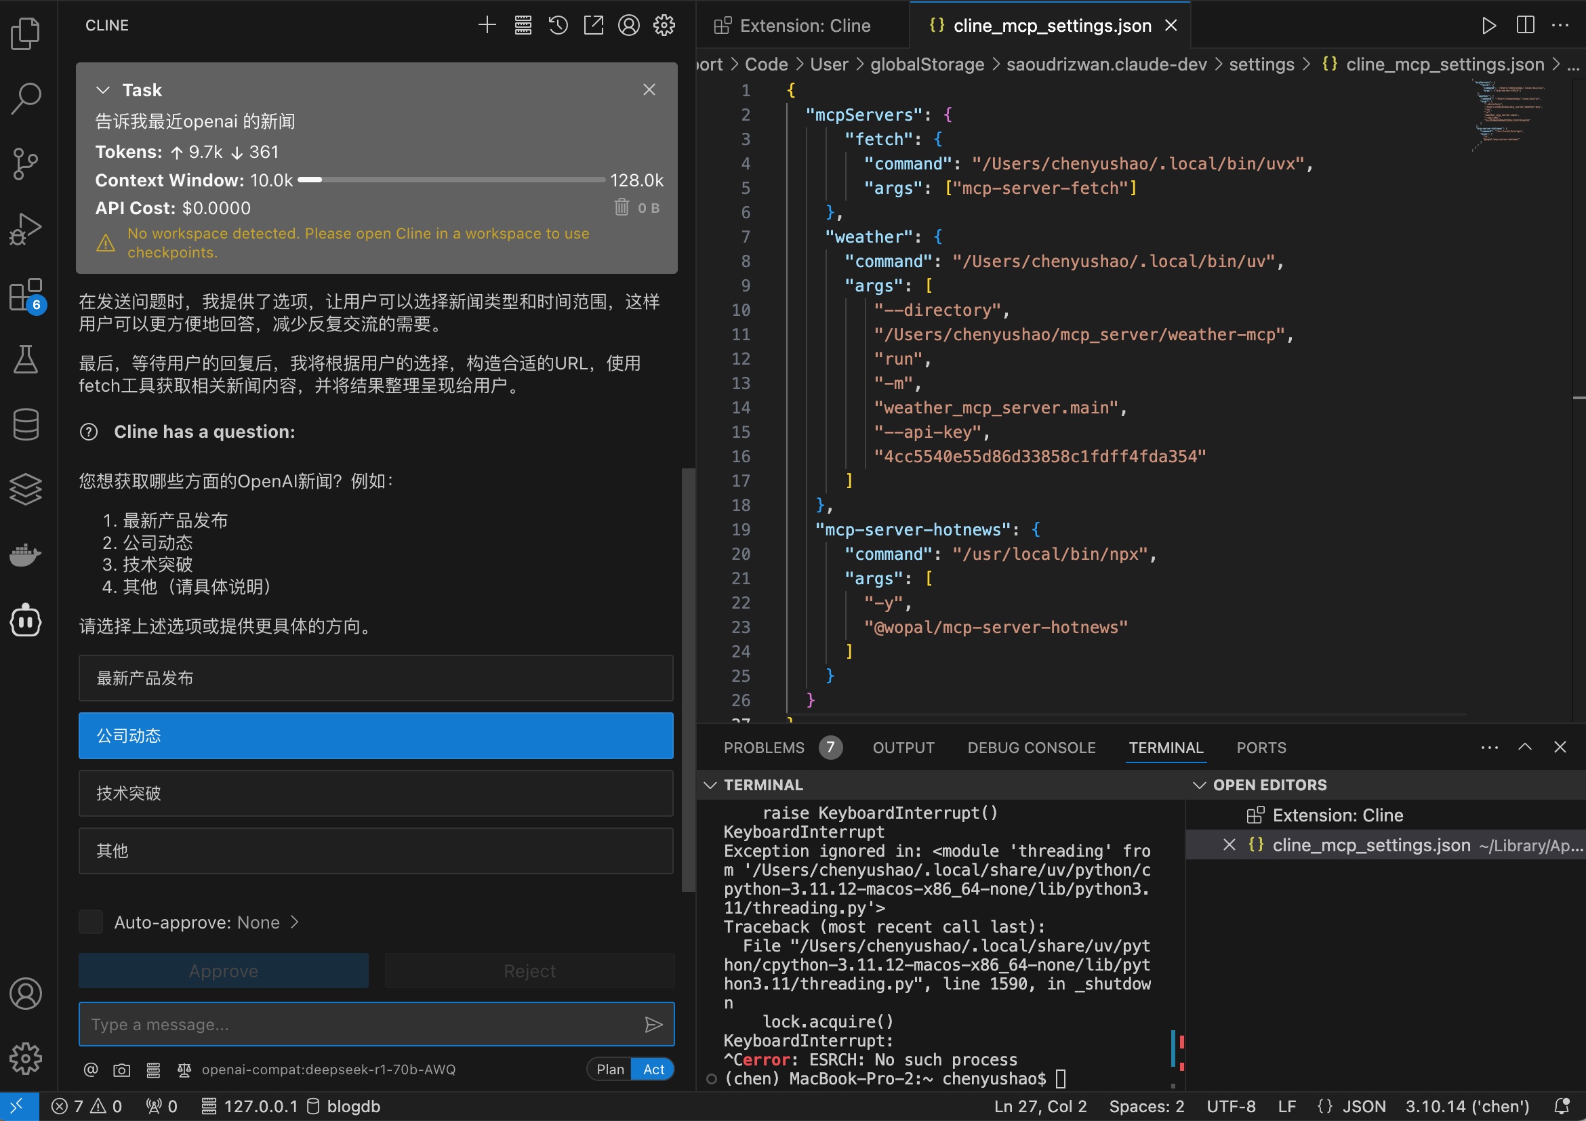
Task: Open Cline MCP Servers panel
Action: 523,26
